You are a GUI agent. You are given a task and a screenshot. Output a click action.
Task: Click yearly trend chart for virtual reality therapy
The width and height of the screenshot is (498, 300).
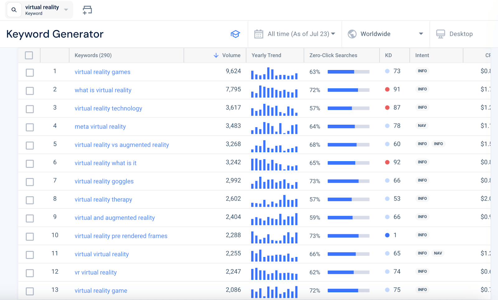coord(274,201)
